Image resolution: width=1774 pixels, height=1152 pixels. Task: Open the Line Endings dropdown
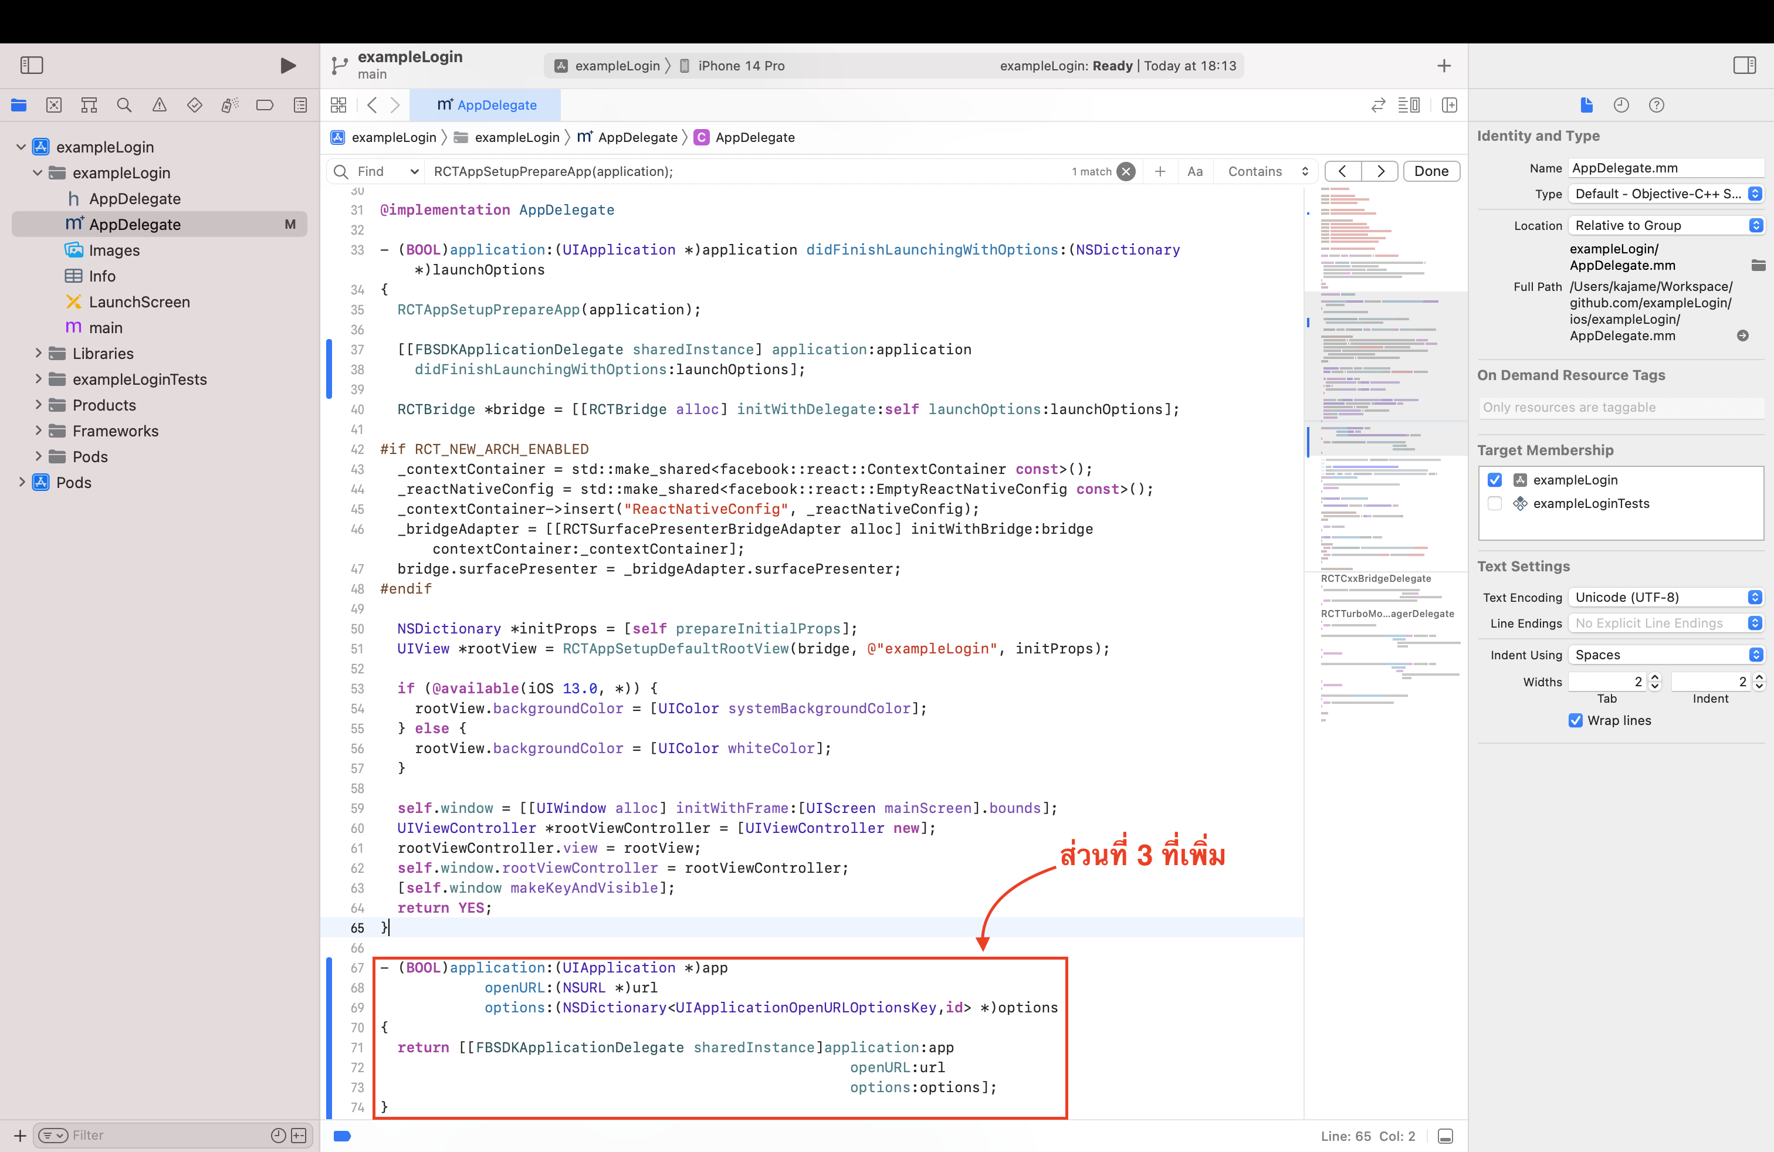pos(1666,623)
